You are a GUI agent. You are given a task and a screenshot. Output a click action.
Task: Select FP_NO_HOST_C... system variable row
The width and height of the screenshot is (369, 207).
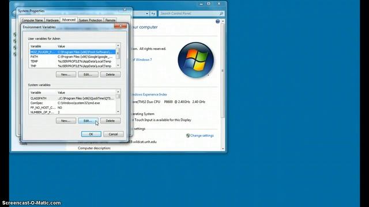(x=73, y=108)
